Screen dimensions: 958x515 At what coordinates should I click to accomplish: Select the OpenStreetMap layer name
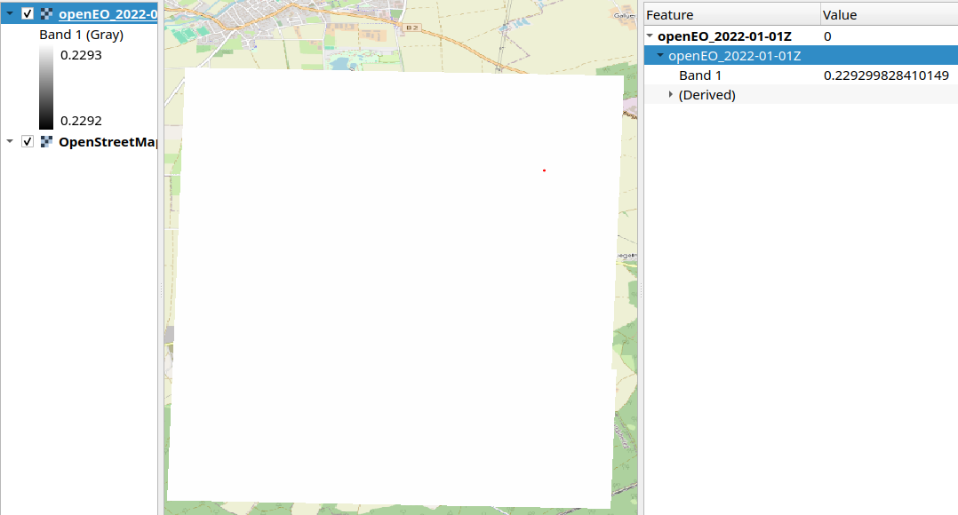[x=107, y=142]
